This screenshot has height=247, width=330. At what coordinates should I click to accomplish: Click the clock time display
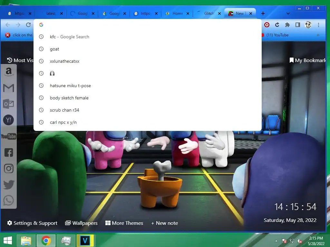click(295, 207)
